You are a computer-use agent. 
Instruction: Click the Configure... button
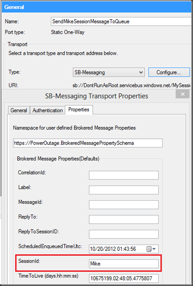[x=169, y=72]
